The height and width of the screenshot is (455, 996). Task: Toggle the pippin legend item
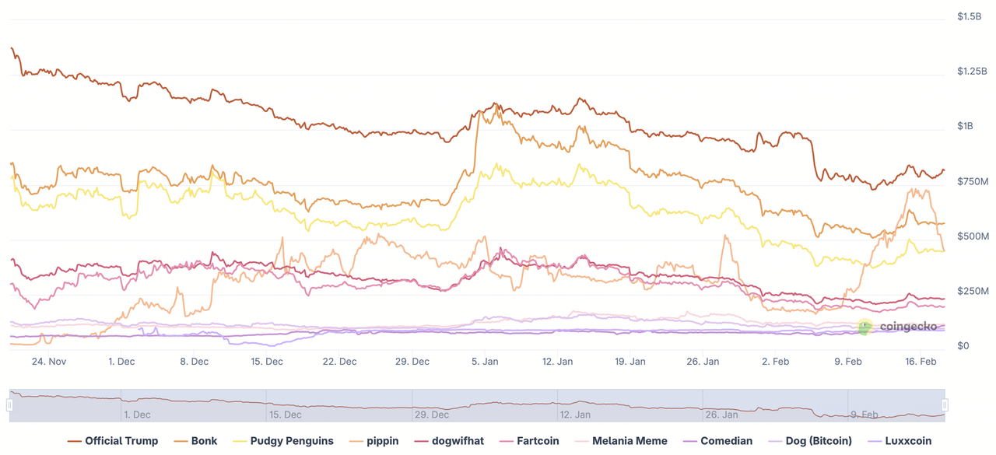[382, 441]
